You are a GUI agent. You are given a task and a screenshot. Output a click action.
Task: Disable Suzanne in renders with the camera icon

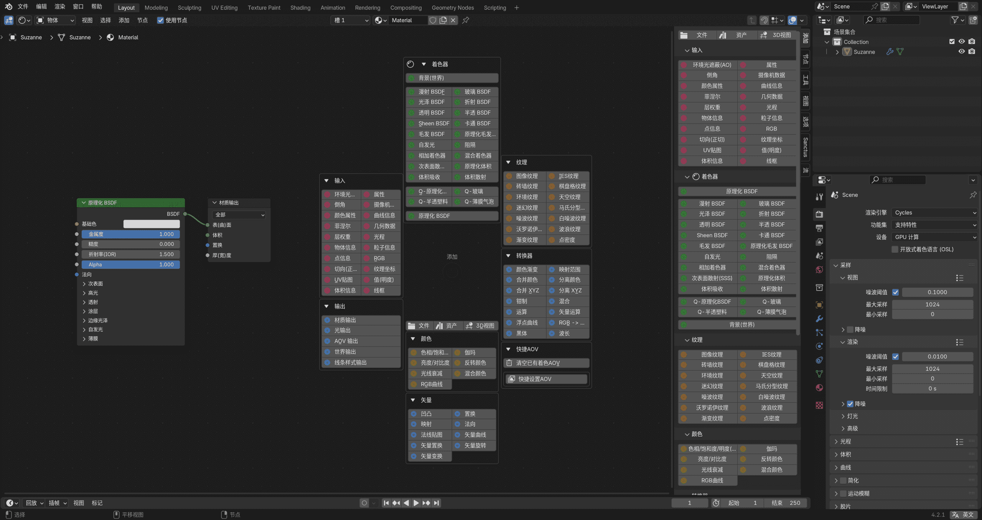[x=972, y=51]
